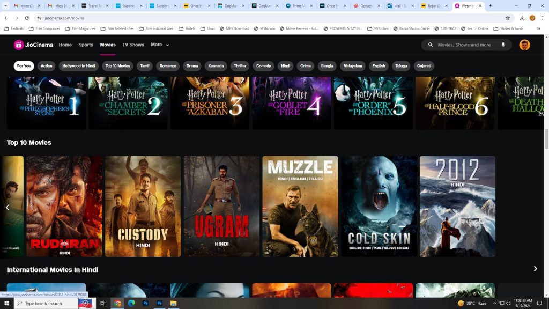The height and width of the screenshot is (309, 549).
Task: Open browser downloads icon
Action: pos(522,18)
